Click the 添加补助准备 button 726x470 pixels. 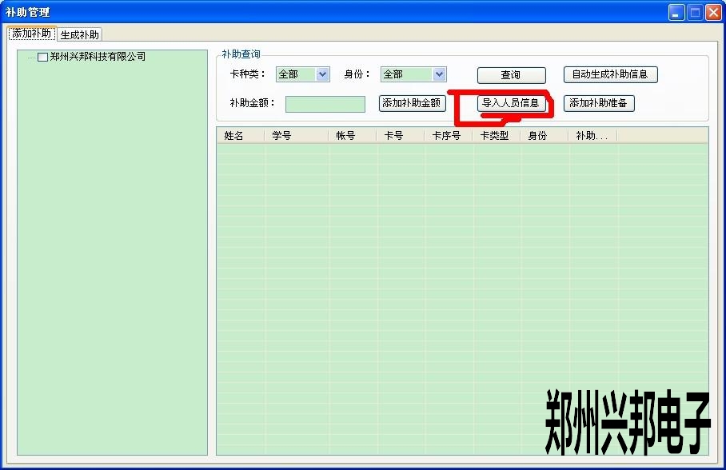coord(599,103)
